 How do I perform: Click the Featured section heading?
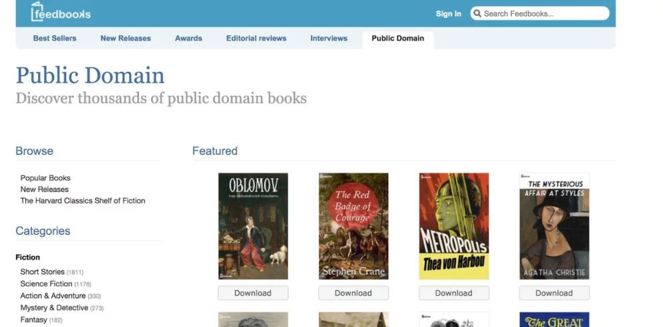(x=215, y=151)
